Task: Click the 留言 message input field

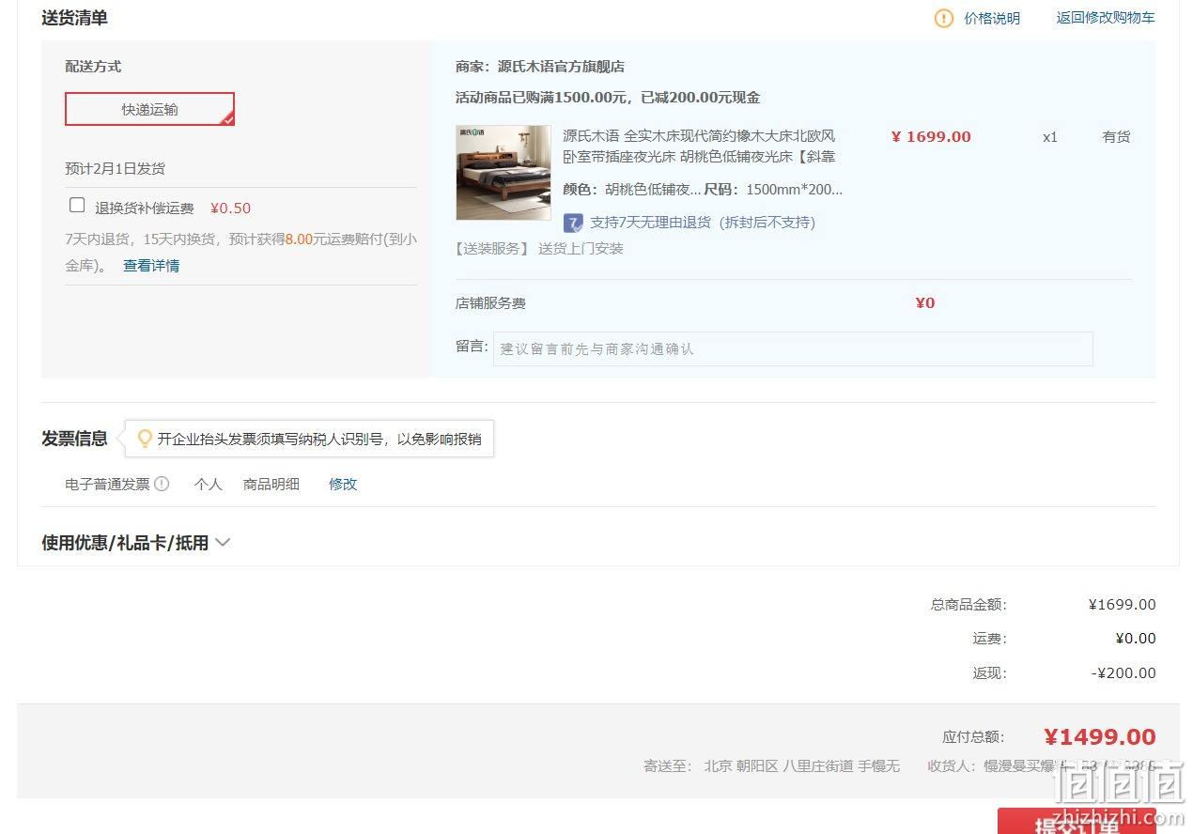Action: point(793,348)
